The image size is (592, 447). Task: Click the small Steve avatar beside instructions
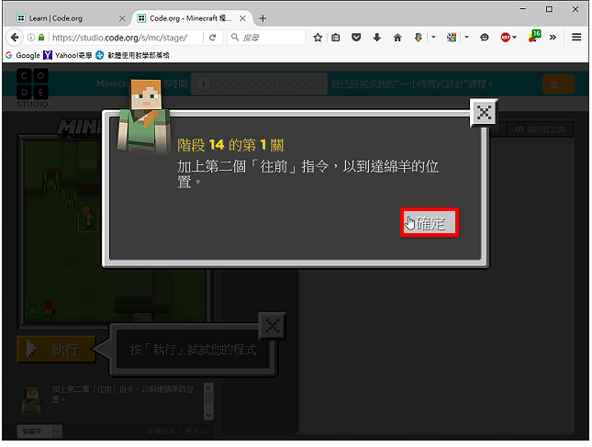(x=31, y=400)
